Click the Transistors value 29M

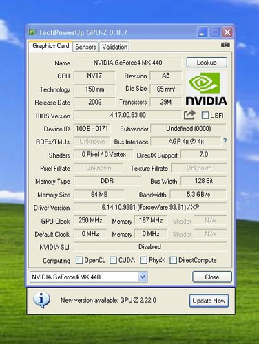point(166,102)
